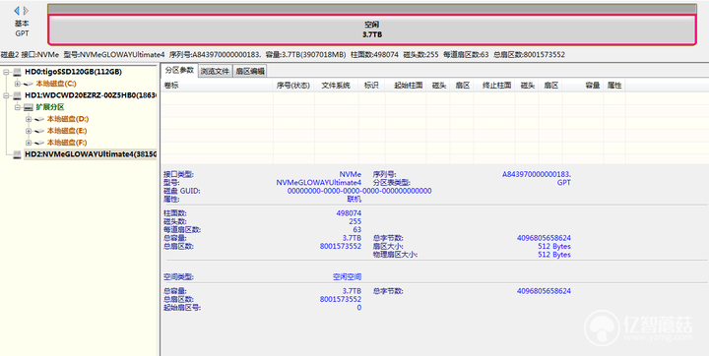Screen dimensions: 709x356
Task: Click the partition icon beside 本地磁盘(C:)
Action: (29, 84)
